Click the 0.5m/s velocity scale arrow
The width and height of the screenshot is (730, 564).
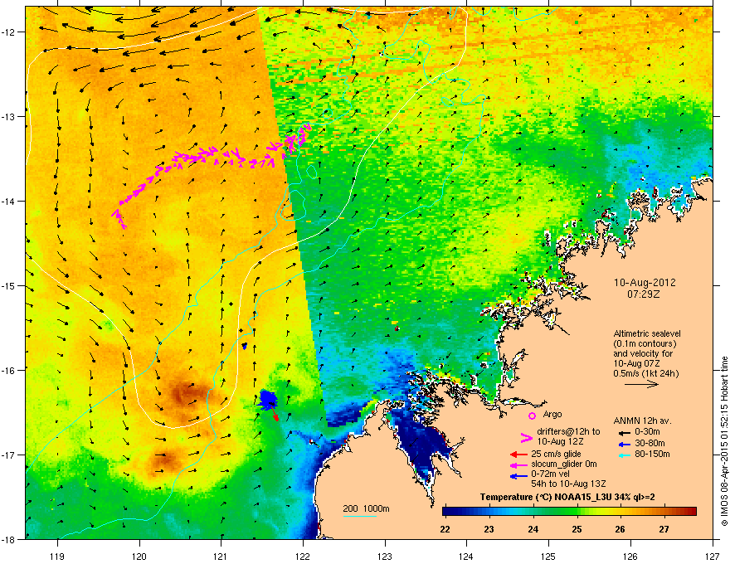click(x=641, y=384)
